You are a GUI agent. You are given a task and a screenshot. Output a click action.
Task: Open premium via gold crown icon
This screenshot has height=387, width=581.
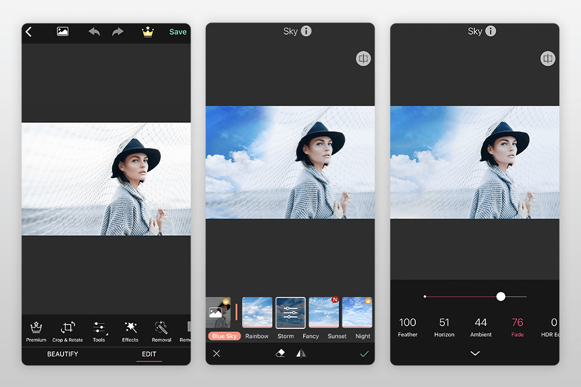tap(148, 32)
